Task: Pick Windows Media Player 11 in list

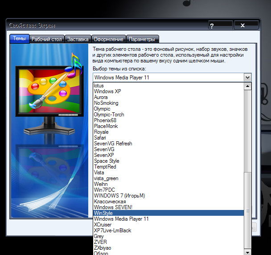Action: (x=168, y=219)
